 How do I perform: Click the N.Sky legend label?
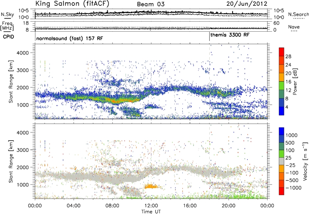[x=7, y=14]
